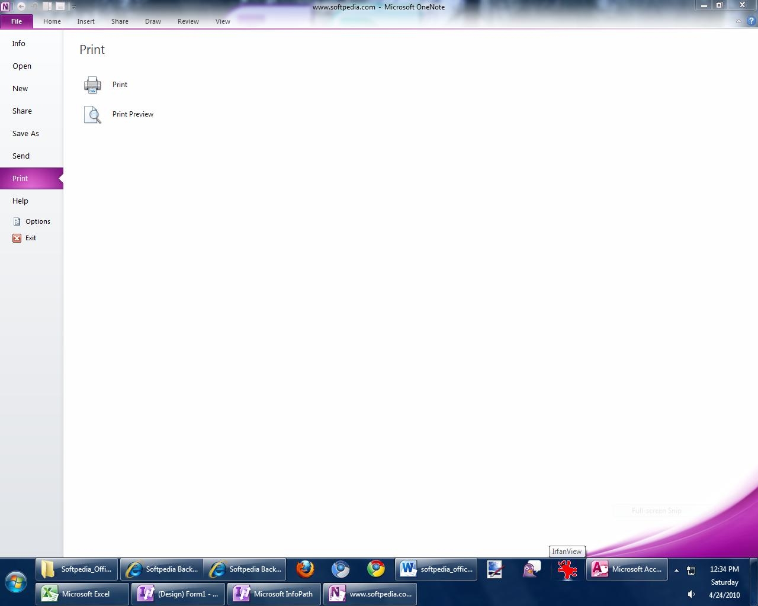Screen dimensions: 758x606
Task: Select Send in the Backstage sidebar
Action: click(x=31, y=156)
